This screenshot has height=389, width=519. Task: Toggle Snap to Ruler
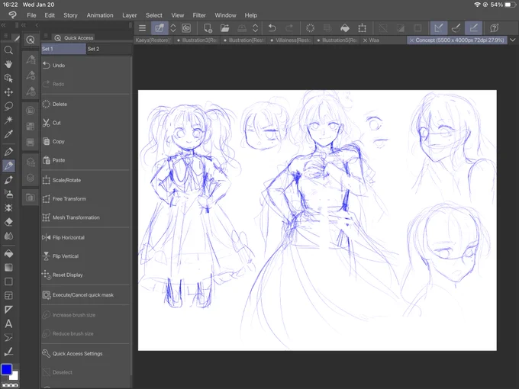pyautogui.click(x=439, y=28)
